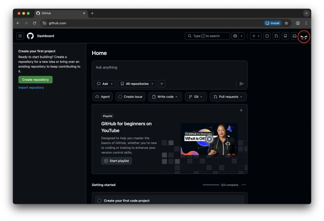The width and height of the screenshot is (324, 221).
Task: Open the Chrome profile icon
Action: [298, 23]
